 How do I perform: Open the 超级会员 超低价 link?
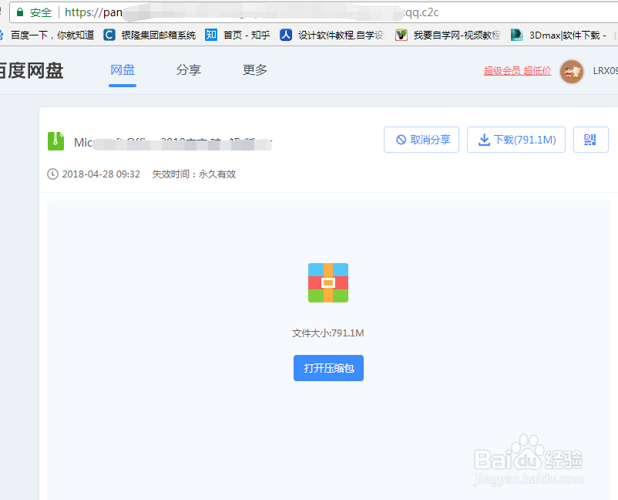pyautogui.click(x=517, y=70)
